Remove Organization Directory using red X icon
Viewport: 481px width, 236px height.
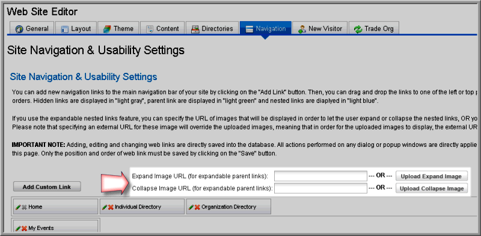[197, 207]
